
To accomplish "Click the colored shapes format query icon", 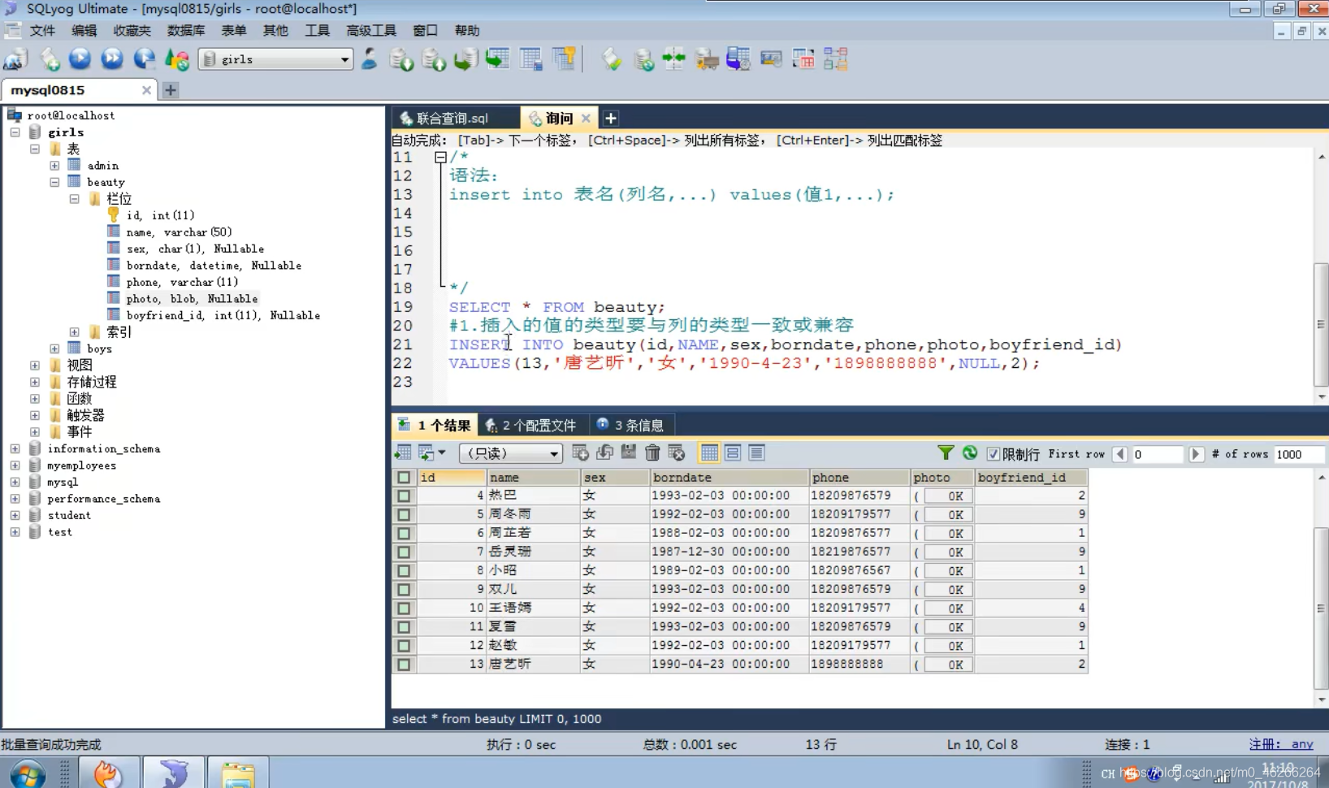I will pos(176,59).
